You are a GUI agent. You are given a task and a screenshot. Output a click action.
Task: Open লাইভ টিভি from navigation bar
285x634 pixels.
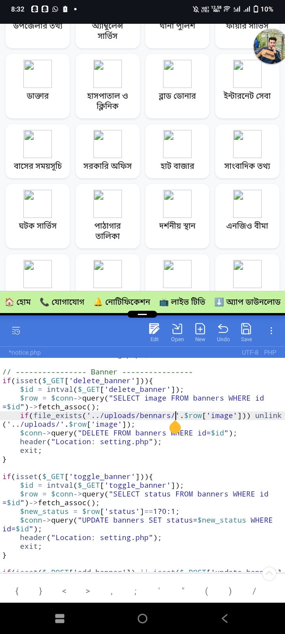point(182,302)
